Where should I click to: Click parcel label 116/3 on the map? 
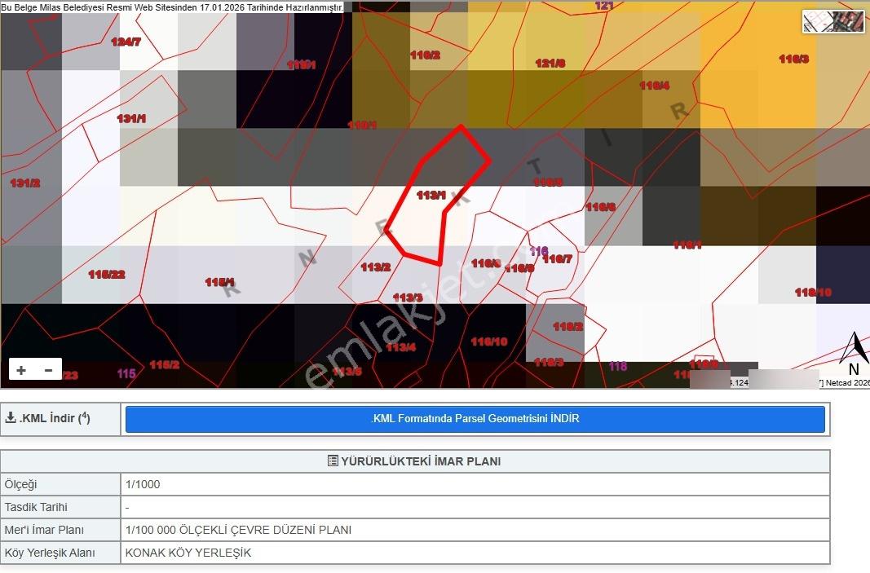click(794, 59)
